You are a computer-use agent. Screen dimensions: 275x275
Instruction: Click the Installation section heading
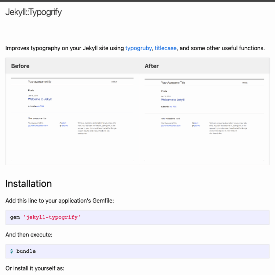click(x=29, y=183)
